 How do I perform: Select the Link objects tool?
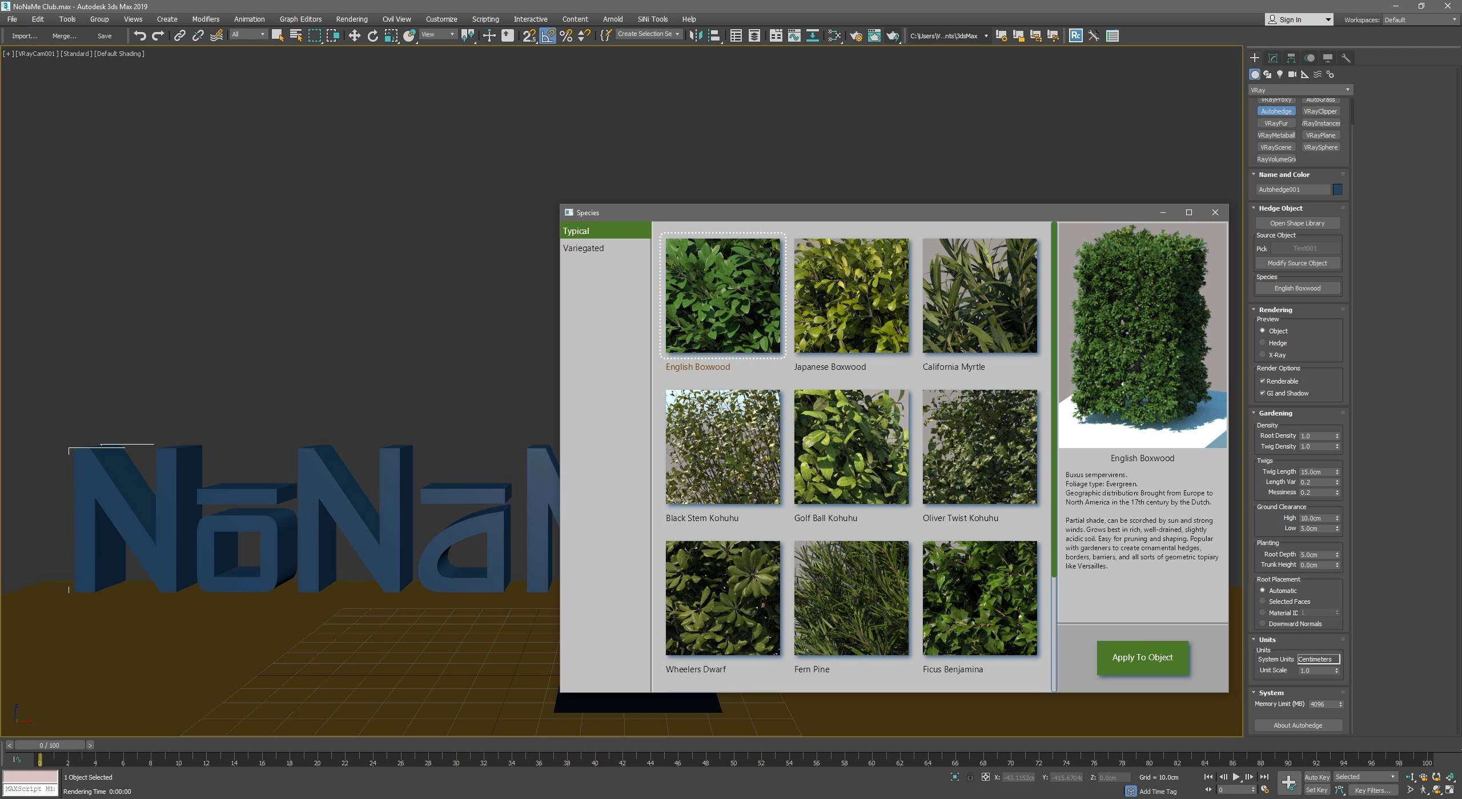tap(179, 35)
